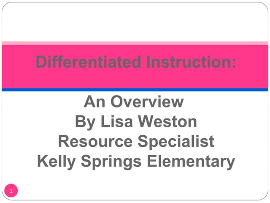Viewport: 270px width, 203px height.
Task: Click the hot pink title banner background
Action: coord(135,78)
